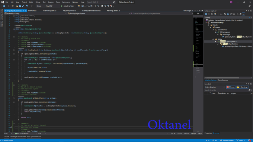
Task: Open the Debug configuration dropdown
Action: coord(40,6)
